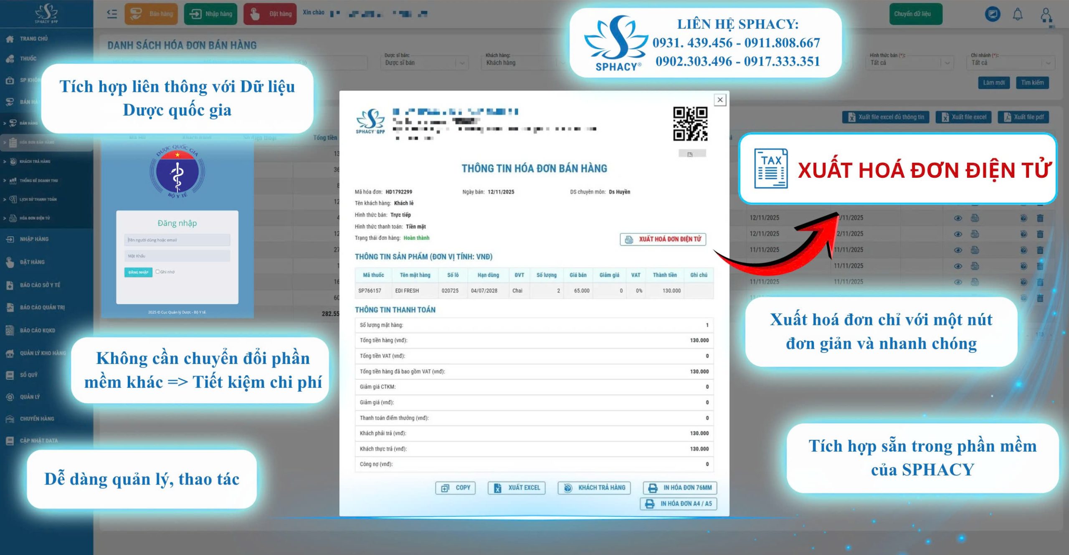Select 'Nhập hàng' in the sidebar menu
1069x555 pixels.
pos(33,239)
